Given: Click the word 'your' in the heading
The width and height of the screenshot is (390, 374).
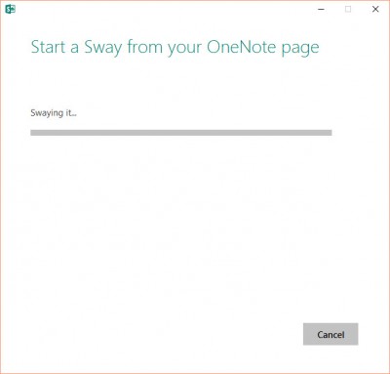Looking at the screenshot, I should pyautogui.click(x=184, y=49).
